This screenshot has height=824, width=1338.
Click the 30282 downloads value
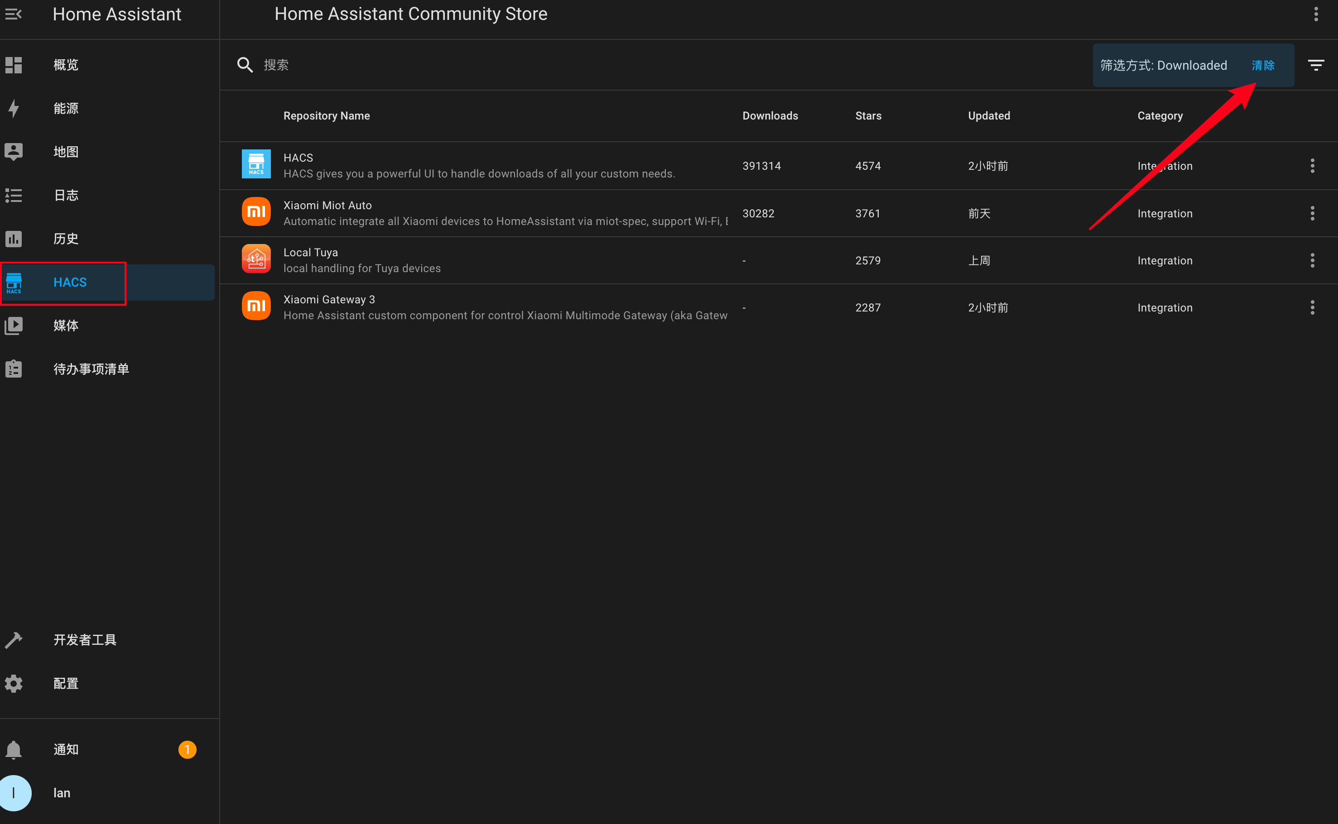pos(758,213)
